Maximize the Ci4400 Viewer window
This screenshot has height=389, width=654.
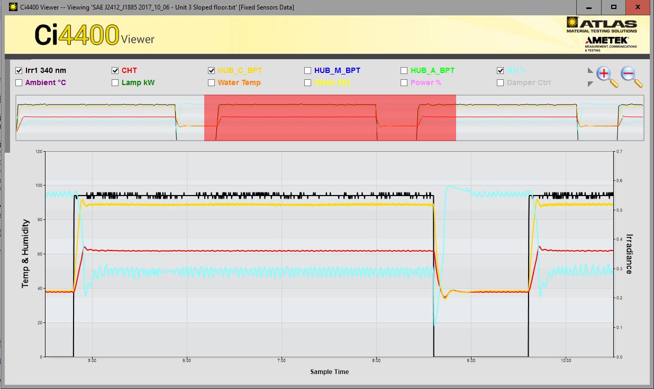613,7
